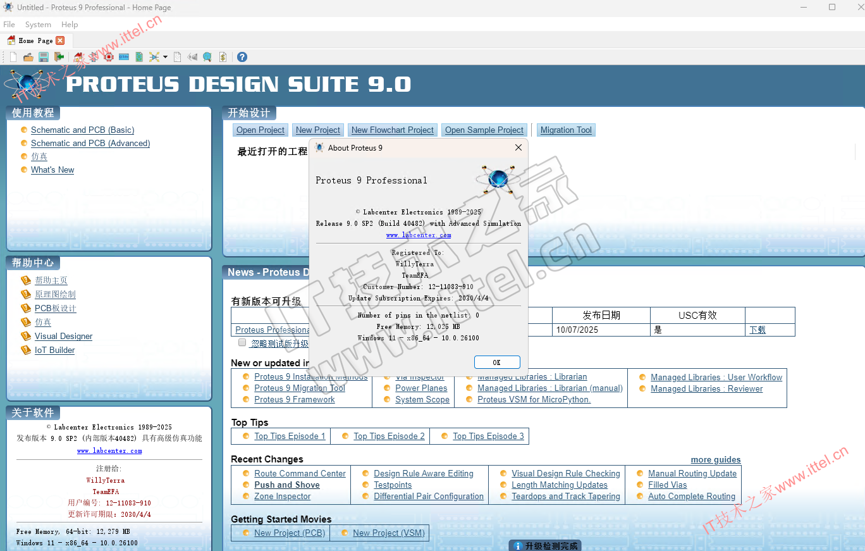Click the blue question mark Help icon
865x551 pixels.
(x=242, y=57)
